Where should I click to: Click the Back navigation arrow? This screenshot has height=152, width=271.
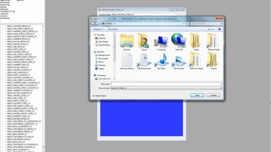pyautogui.click(x=93, y=24)
